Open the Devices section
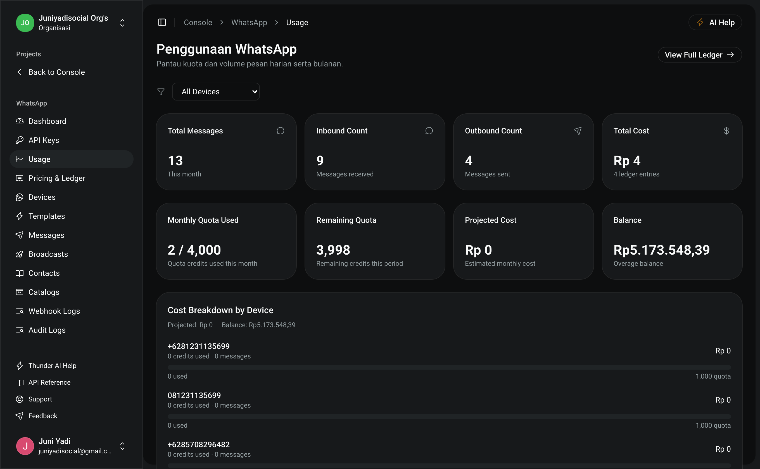Screen dimensions: 760x469 click(72, 197)
